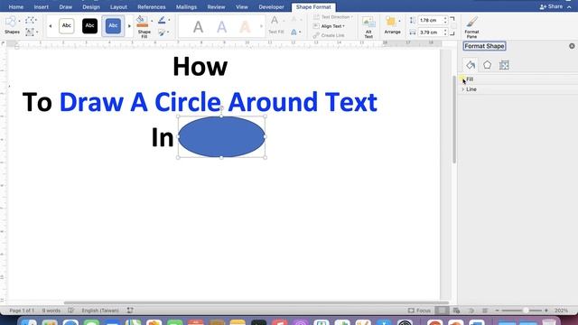Open the Text Effects dropdown
Image resolution: width=578 pixels, height=325 pixels.
pos(300,32)
